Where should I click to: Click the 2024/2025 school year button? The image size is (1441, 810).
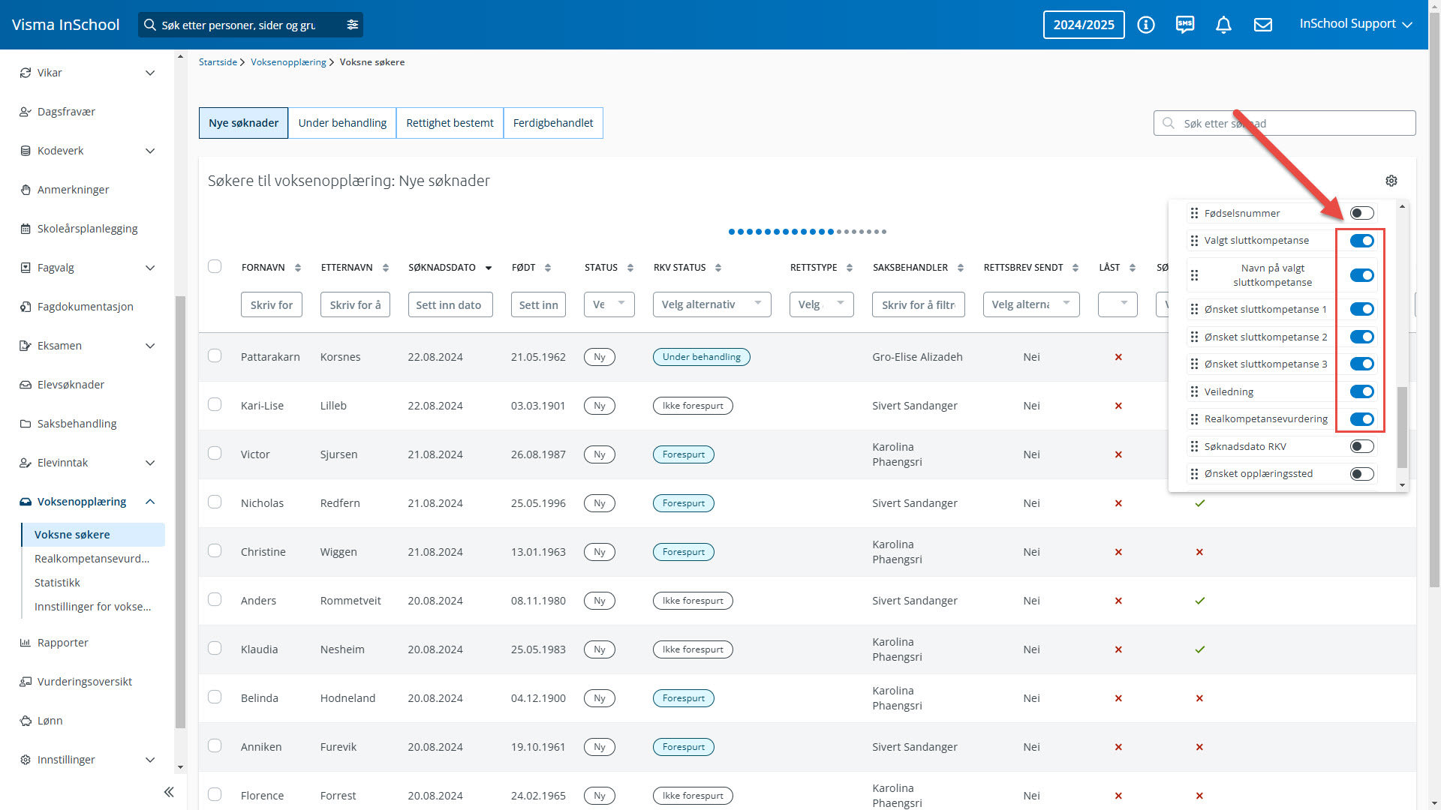tap(1083, 25)
